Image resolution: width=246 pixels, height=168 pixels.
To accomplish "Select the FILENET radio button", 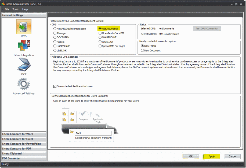I will [x=55, y=42].
